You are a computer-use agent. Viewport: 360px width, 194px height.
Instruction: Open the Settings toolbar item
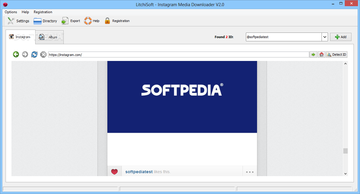click(x=18, y=21)
